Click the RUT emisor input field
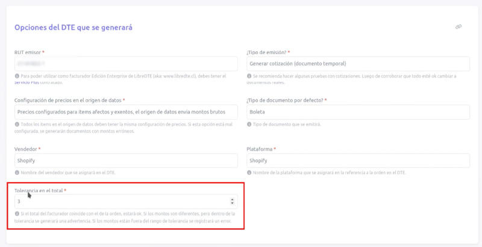The image size is (482, 247). (x=126, y=64)
